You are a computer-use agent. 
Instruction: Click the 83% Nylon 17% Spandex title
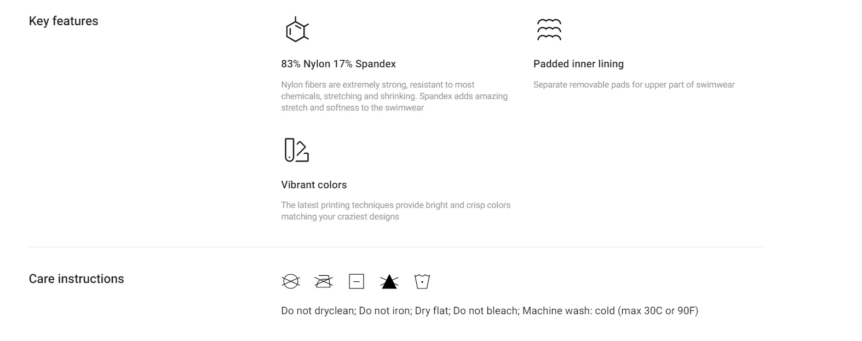pyautogui.click(x=338, y=64)
